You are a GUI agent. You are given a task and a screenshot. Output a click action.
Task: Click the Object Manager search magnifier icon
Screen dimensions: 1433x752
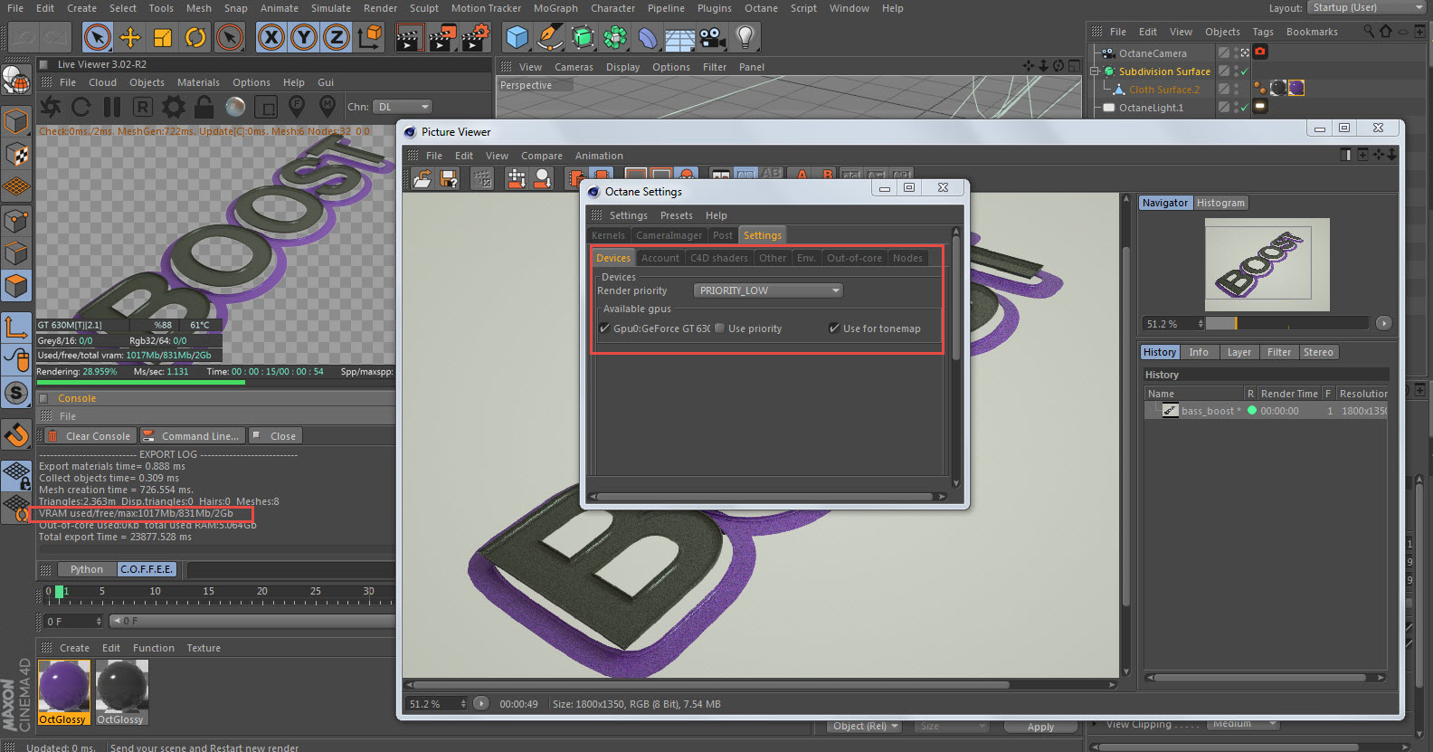pyautogui.click(x=1369, y=32)
